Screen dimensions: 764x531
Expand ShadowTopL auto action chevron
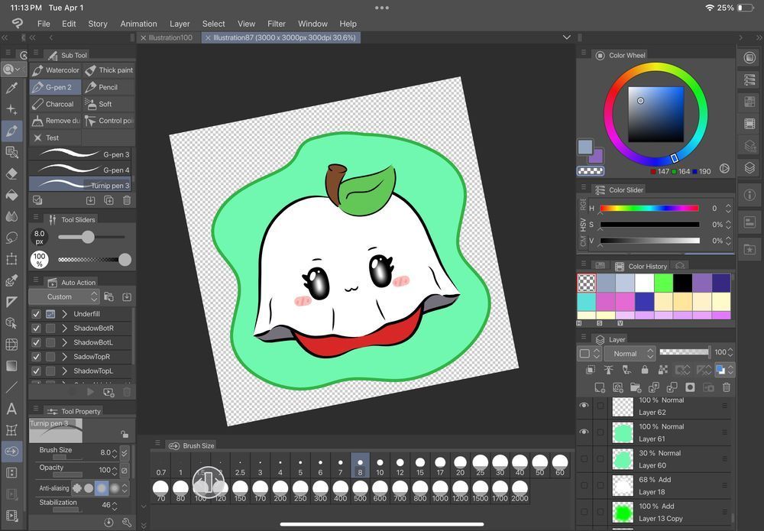pos(64,371)
